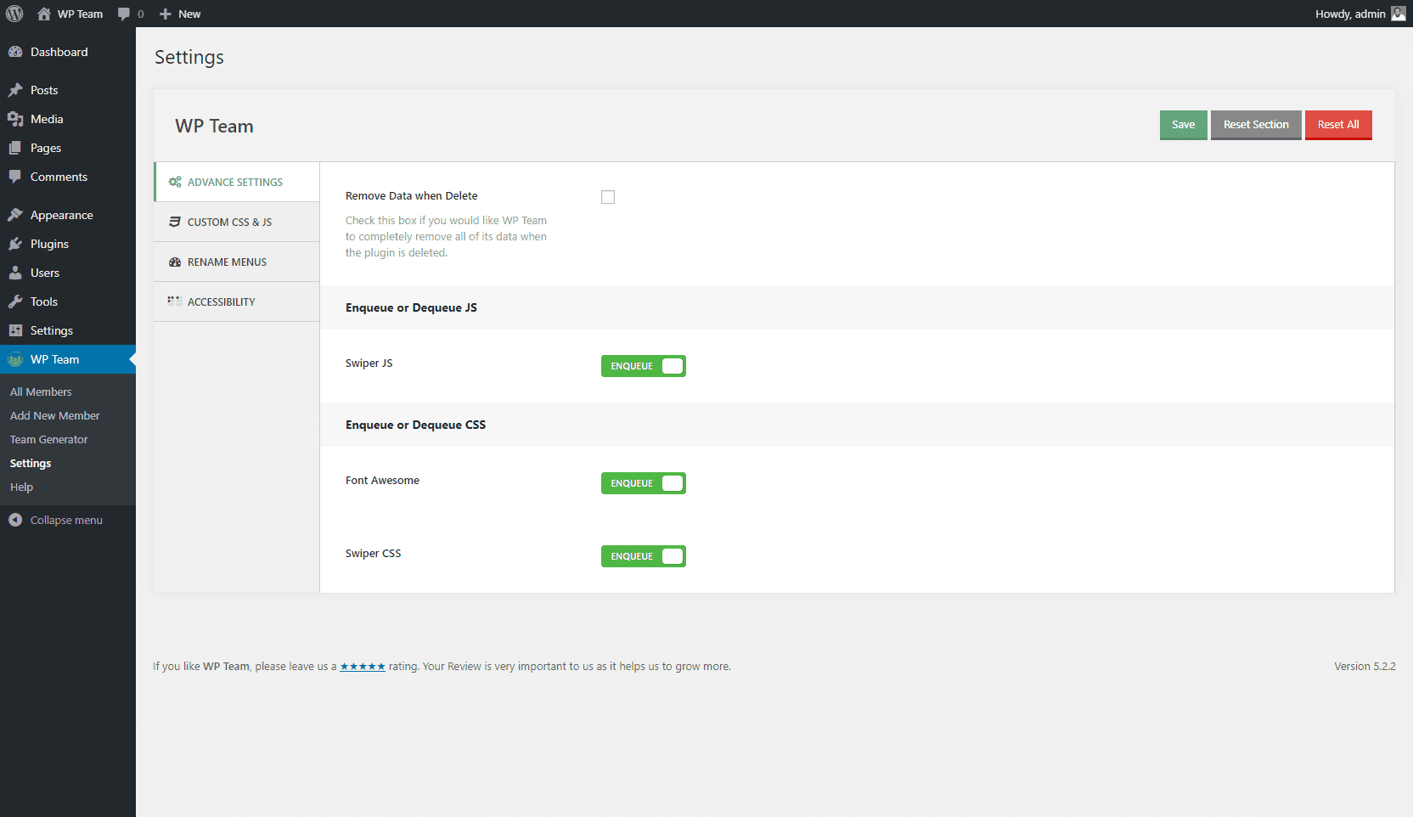1413x817 pixels.
Task: Click the admin user avatar
Action: point(1398,14)
